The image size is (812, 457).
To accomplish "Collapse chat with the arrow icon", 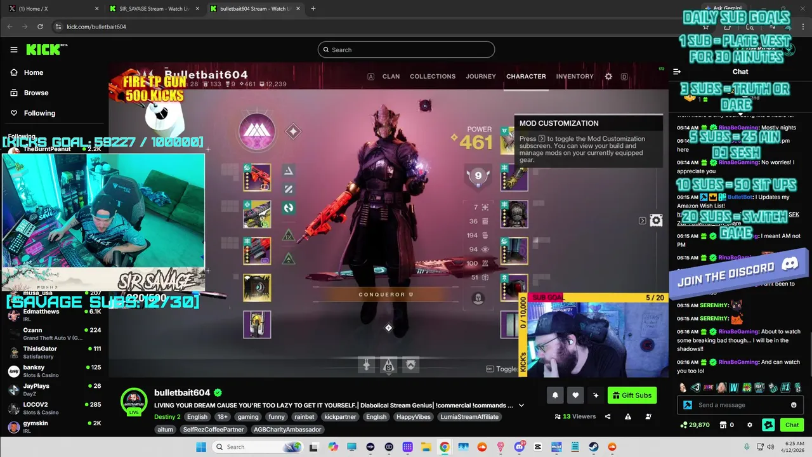I will 677,72.
